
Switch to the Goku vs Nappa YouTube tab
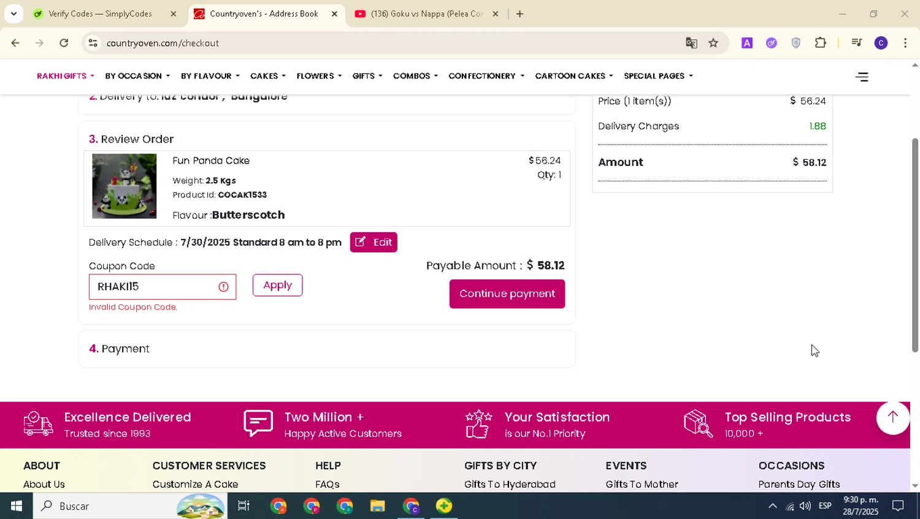pos(426,13)
